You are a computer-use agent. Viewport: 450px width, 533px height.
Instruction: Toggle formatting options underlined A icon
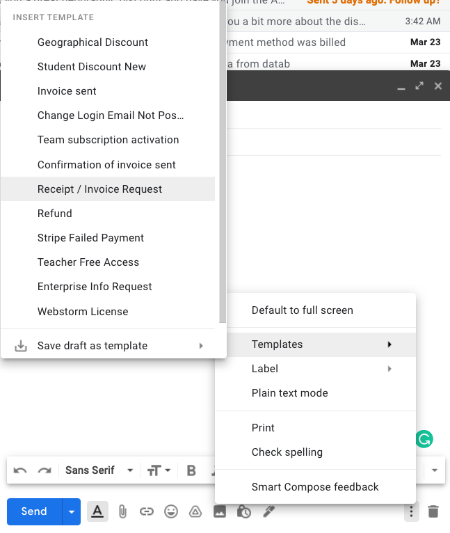tap(97, 511)
